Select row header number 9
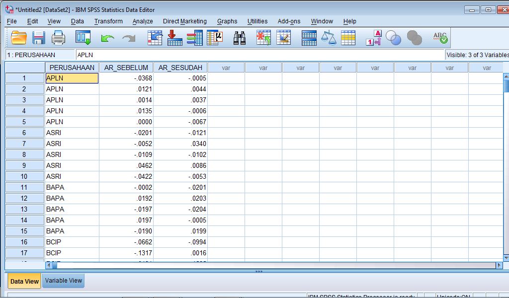Image resolution: width=509 pixels, height=298 pixels. tap(24, 165)
